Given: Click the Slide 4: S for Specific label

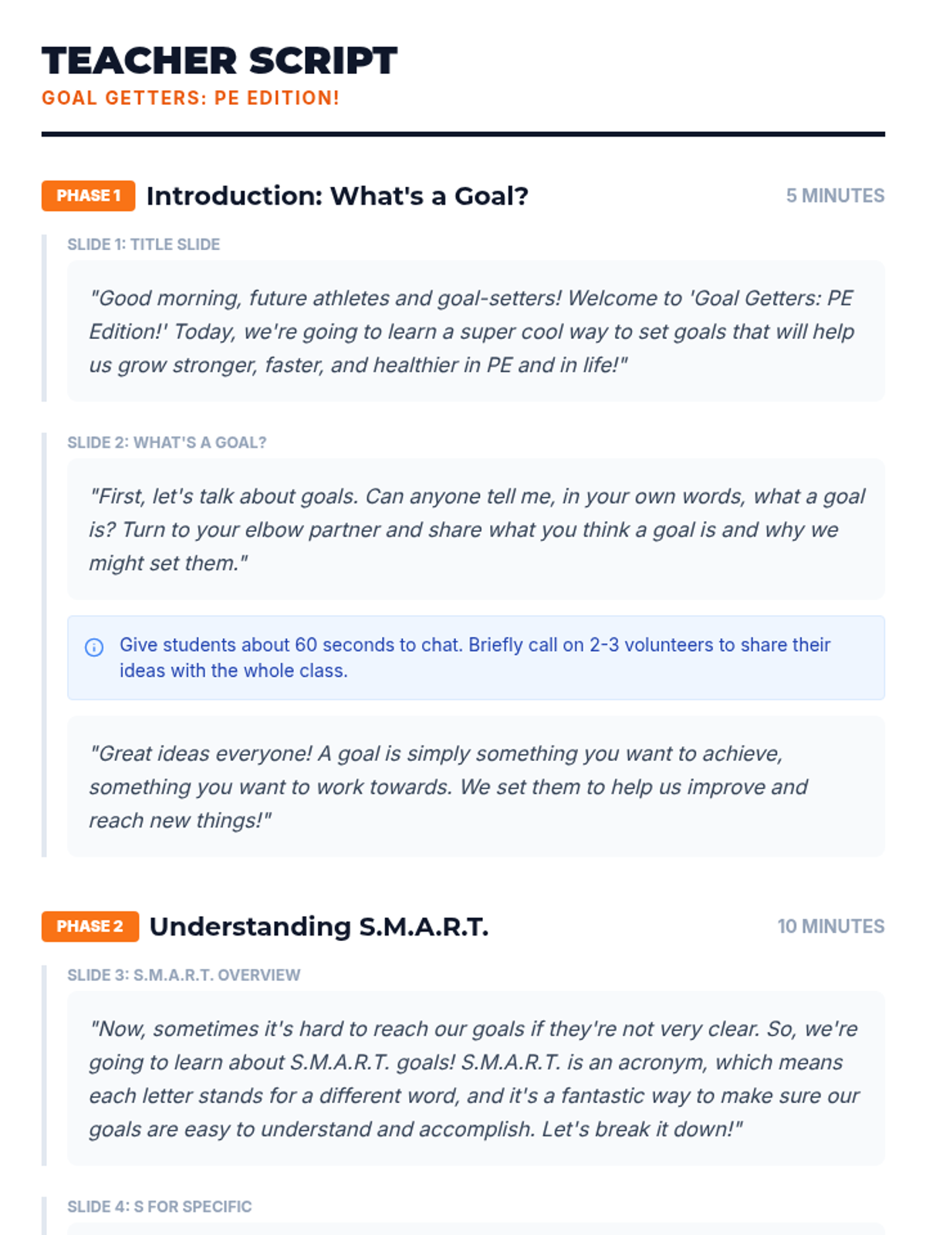Looking at the screenshot, I should click(x=159, y=1206).
